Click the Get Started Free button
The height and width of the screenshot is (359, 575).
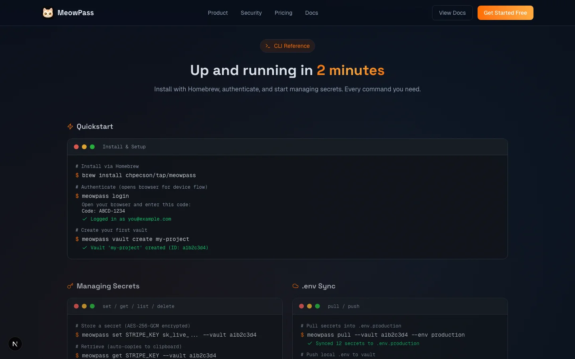tap(506, 13)
